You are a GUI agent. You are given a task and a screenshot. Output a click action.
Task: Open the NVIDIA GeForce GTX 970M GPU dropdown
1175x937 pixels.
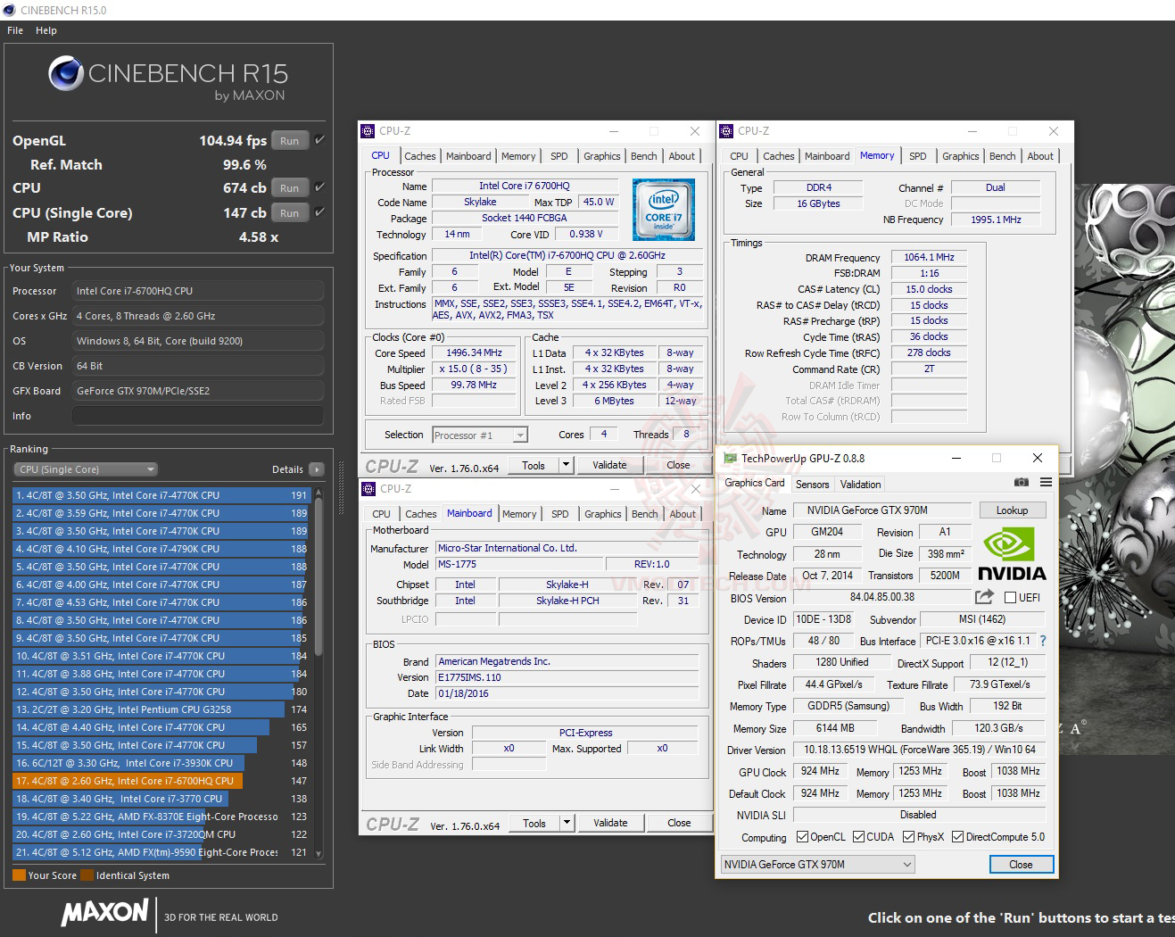point(818,865)
